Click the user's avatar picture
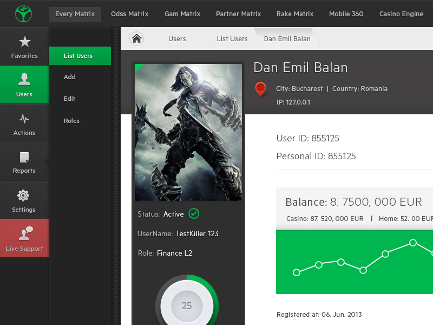 [x=188, y=132]
